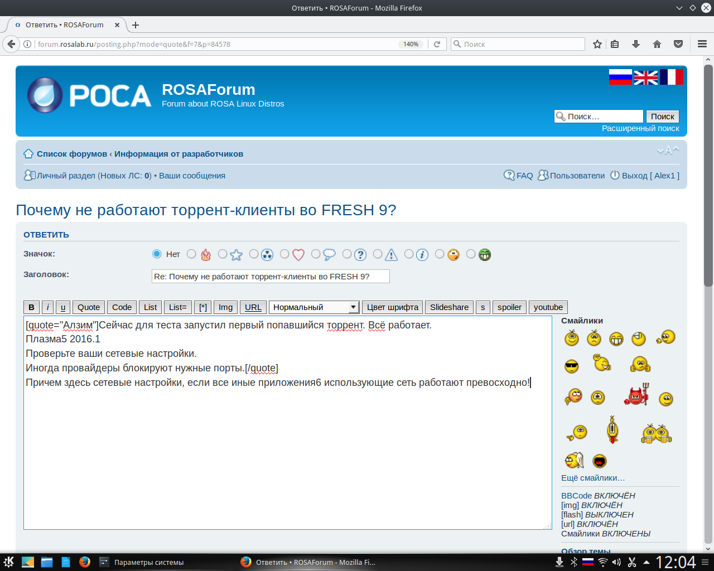
Task: Insert Quote BBCode tag
Action: [89, 307]
